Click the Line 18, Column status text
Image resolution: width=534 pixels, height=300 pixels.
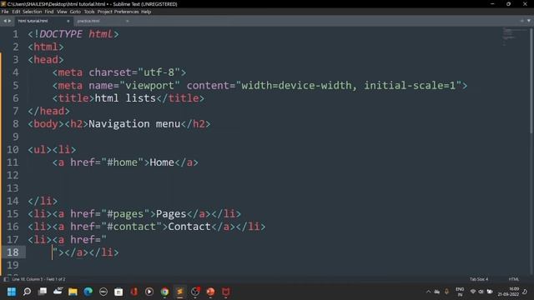tap(38, 279)
